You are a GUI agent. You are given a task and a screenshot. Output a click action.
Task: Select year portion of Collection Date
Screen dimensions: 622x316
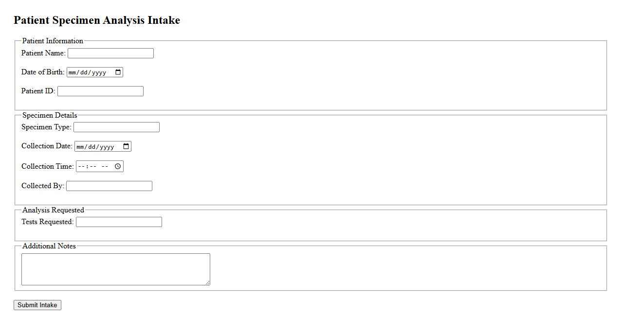coord(107,147)
